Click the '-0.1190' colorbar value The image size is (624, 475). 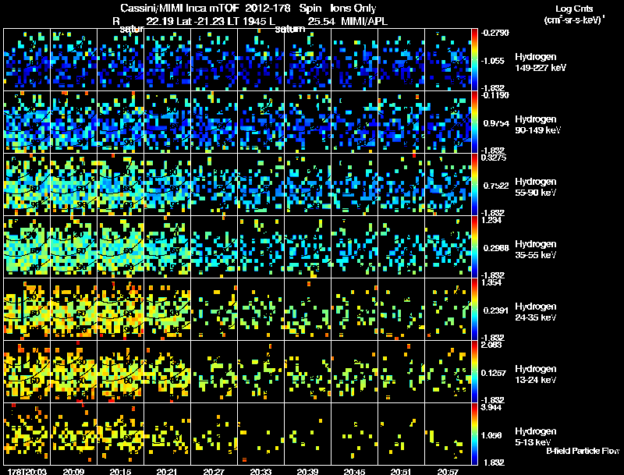tap(495, 95)
